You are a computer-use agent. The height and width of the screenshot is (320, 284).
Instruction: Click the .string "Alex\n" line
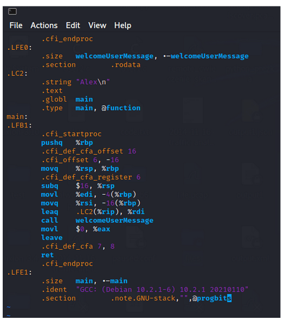(x=76, y=82)
